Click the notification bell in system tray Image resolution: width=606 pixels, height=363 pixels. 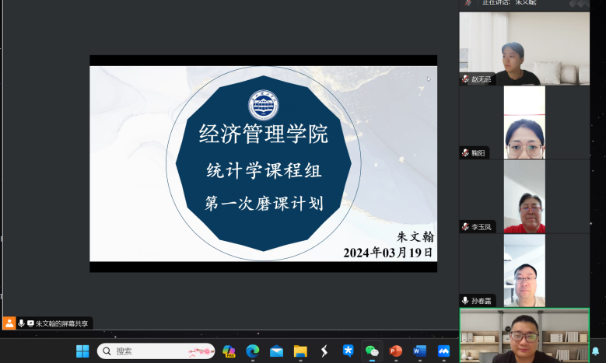595,351
